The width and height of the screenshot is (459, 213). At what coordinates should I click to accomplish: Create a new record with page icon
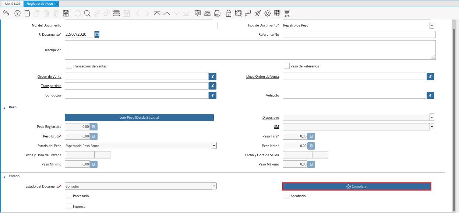click(x=27, y=14)
